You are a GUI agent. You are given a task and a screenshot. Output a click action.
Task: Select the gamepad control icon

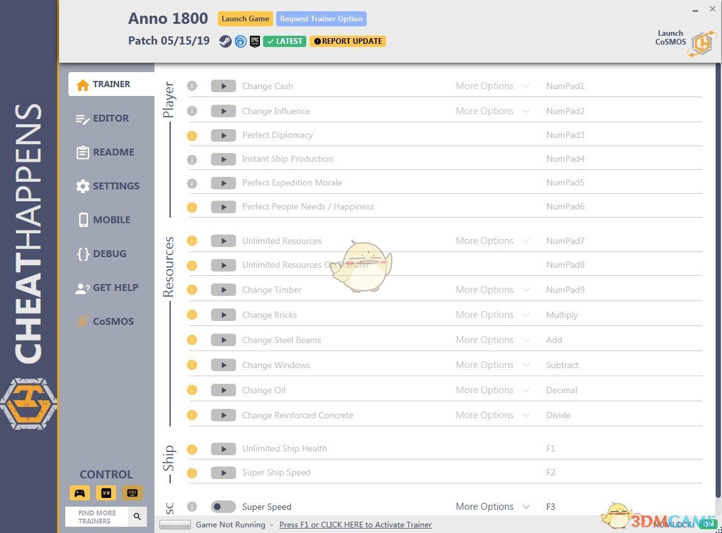pyautogui.click(x=80, y=493)
